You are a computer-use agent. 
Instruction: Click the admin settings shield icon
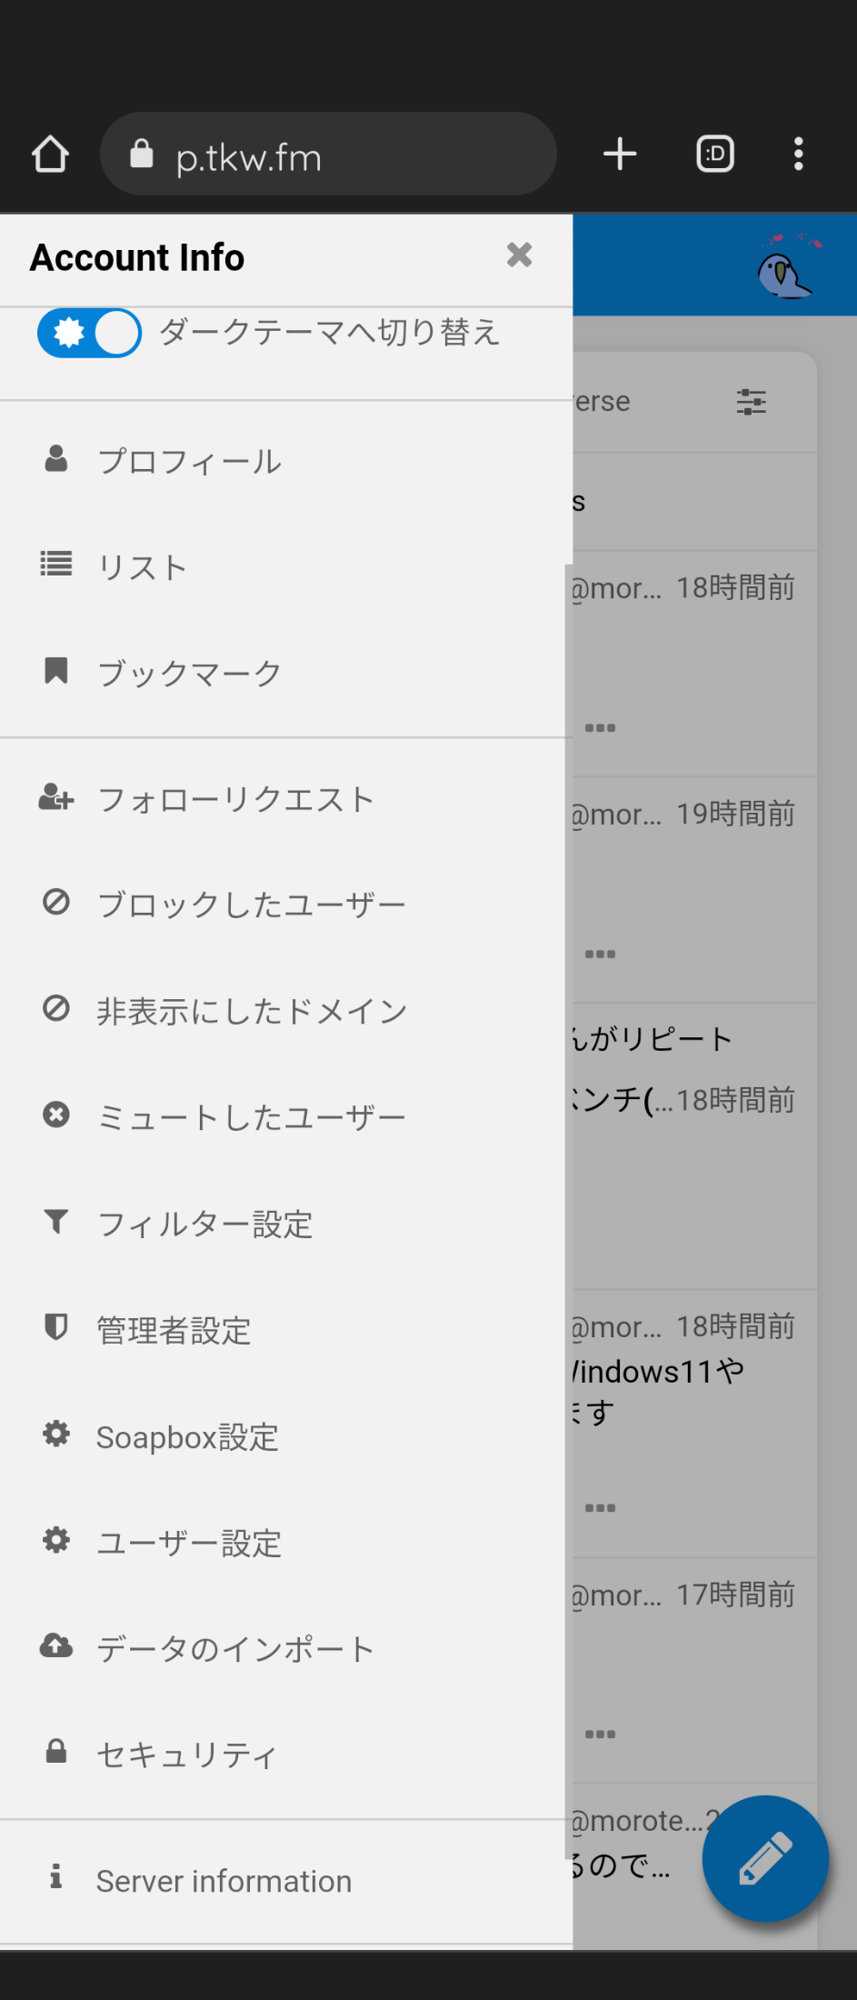(56, 1327)
